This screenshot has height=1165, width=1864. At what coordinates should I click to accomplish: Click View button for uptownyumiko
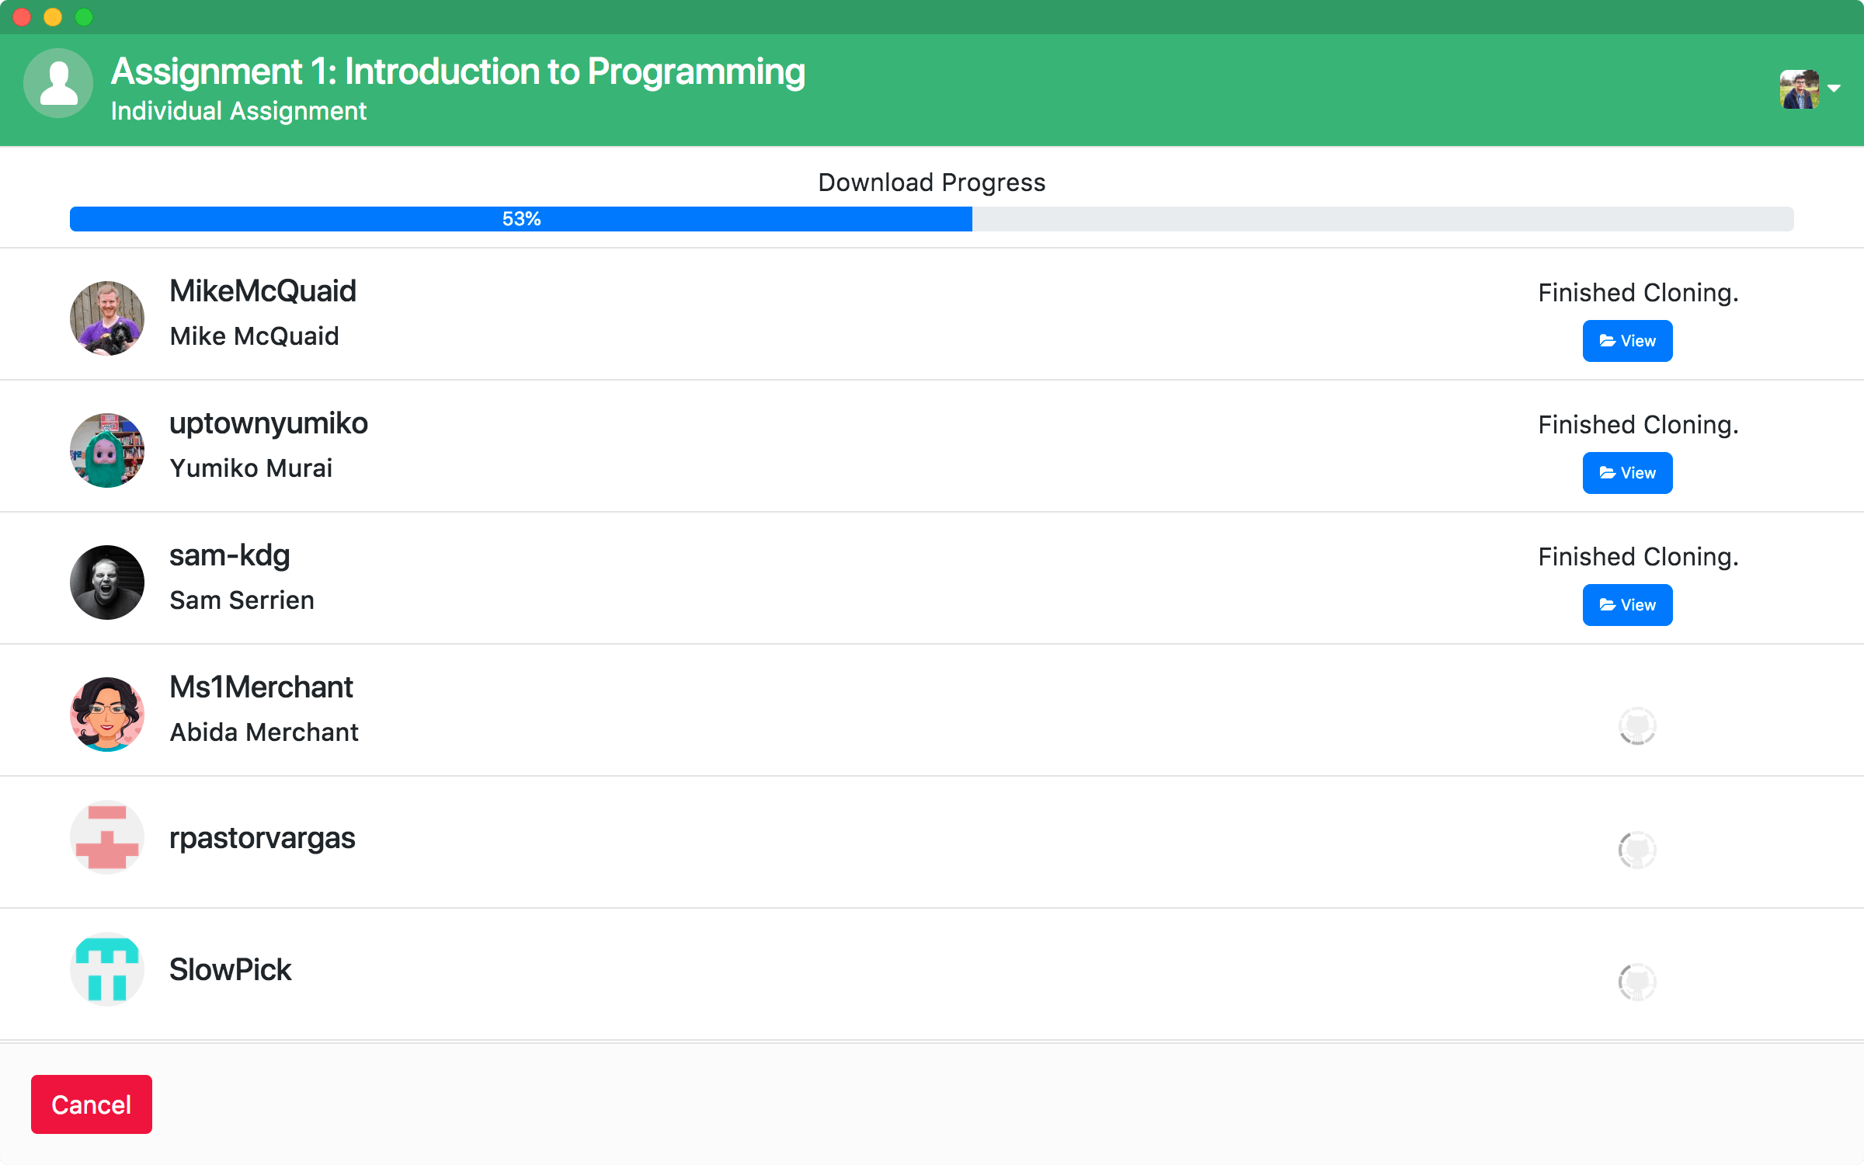tap(1628, 472)
